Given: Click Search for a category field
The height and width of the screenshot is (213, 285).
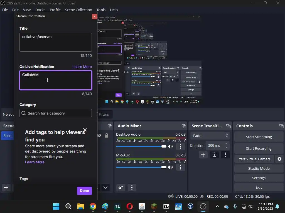Looking at the screenshot, I should 56,113.
